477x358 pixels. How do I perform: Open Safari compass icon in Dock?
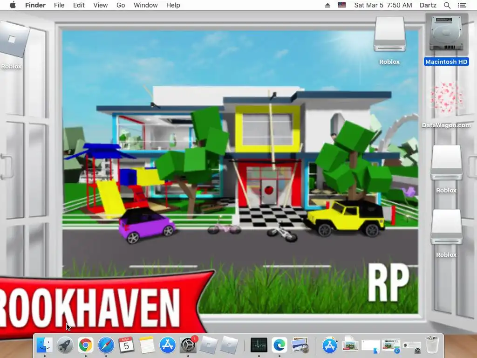pos(106,345)
